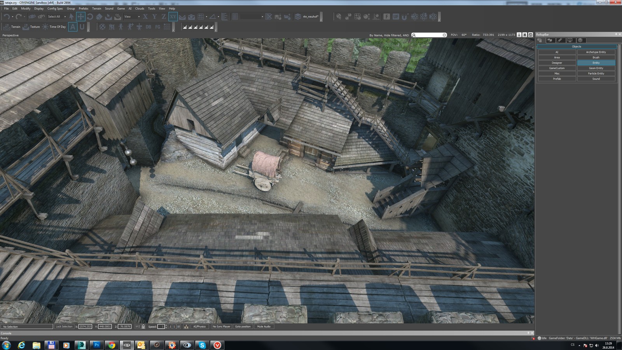Image resolution: width=622 pixels, height=350 pixels.
Task: Toggle the A toolbar button
Action: tap(73, 27)
